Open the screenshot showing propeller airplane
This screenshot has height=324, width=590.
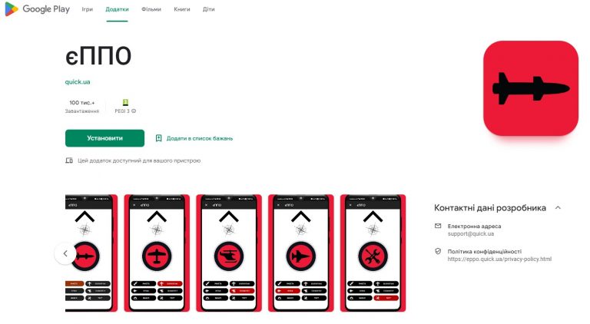point(157,253)
